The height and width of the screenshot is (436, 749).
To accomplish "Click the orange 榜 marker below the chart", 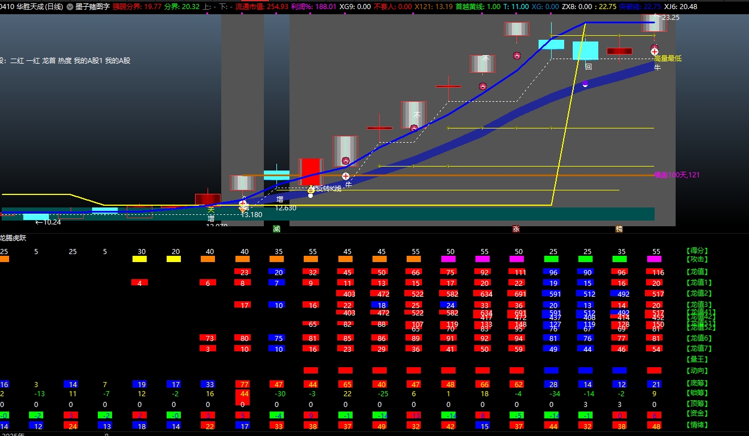I will (619, 229).
